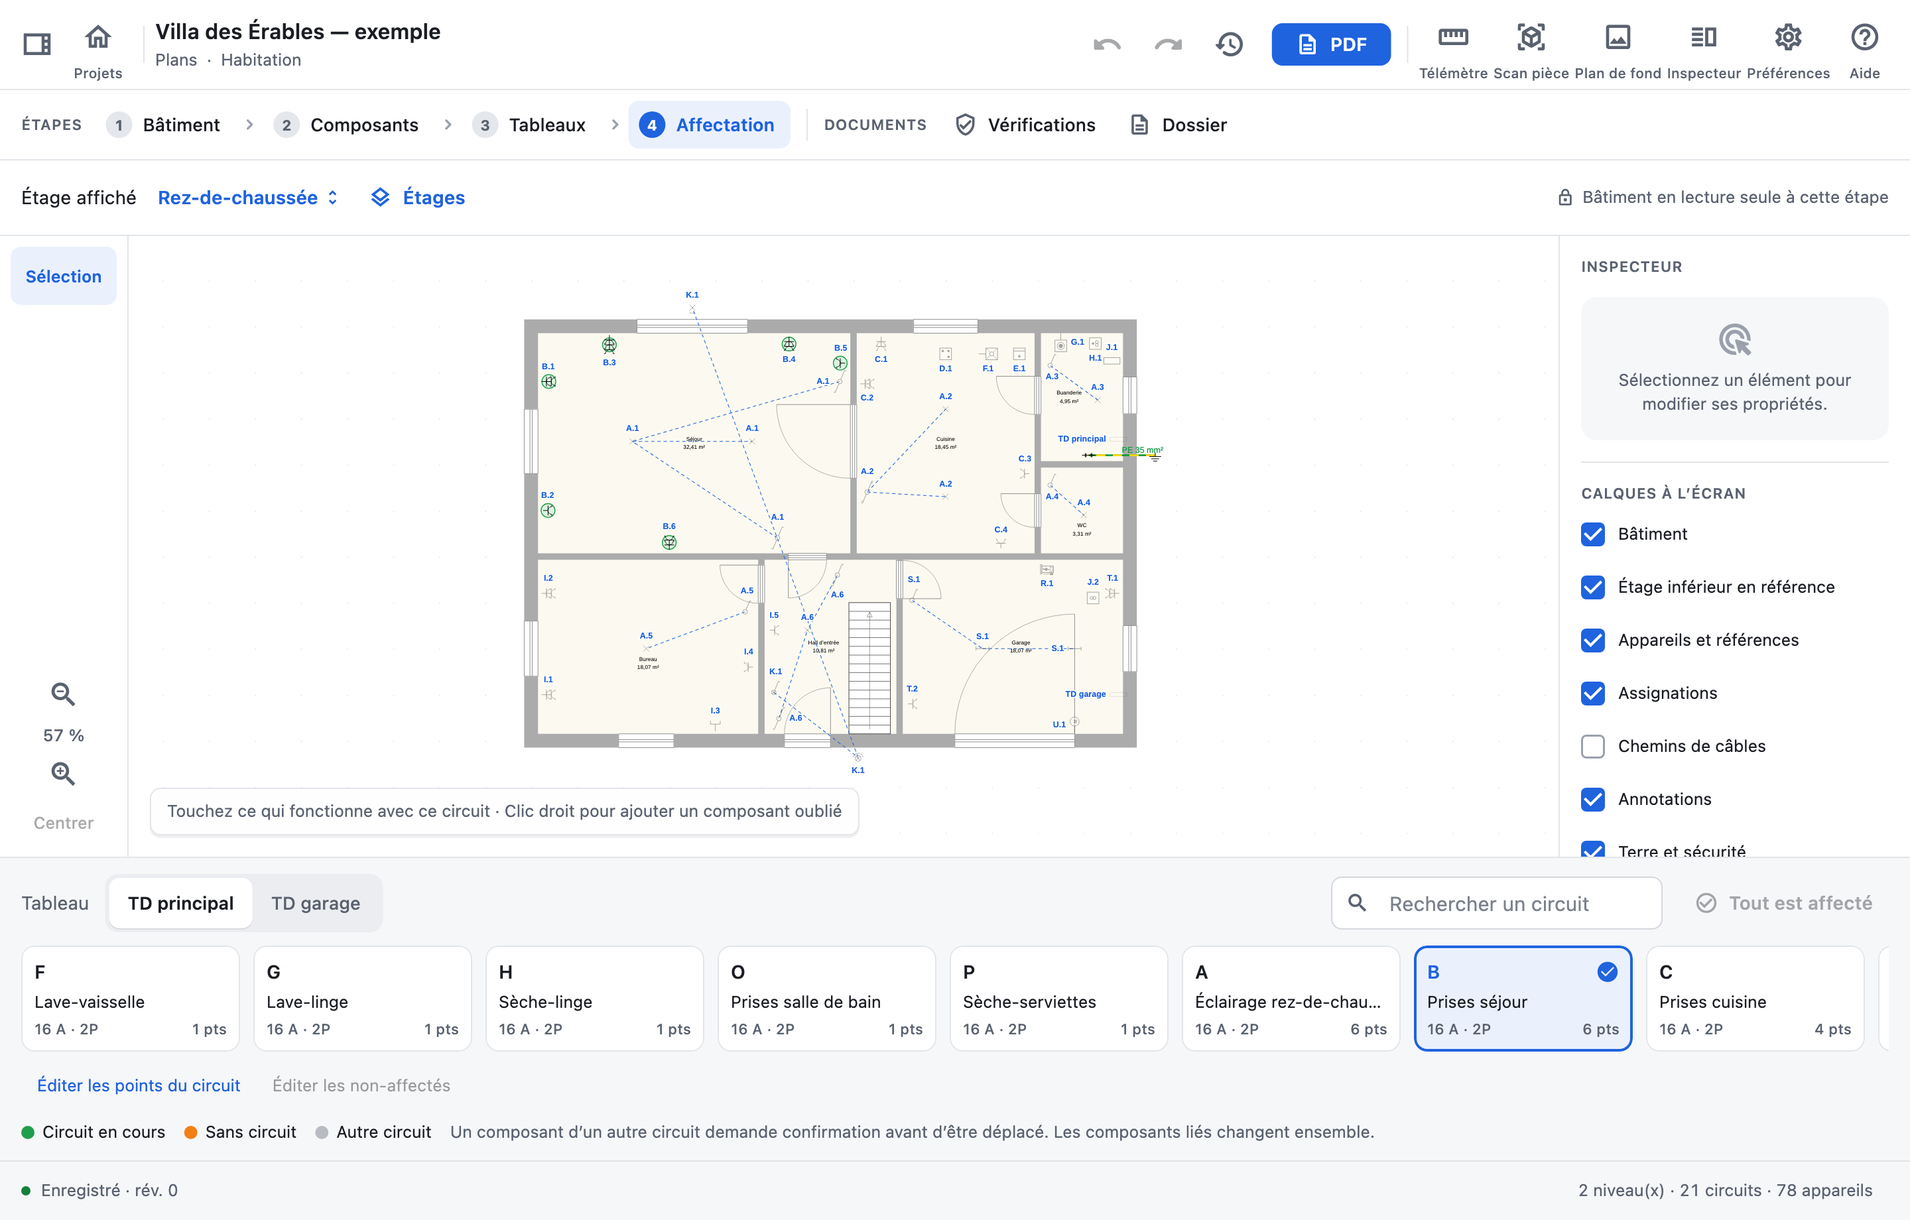Select circuit card A Éclairage rez-de-chaussée
This screenshot has width=1910, height=1220.
[1291, 999]
